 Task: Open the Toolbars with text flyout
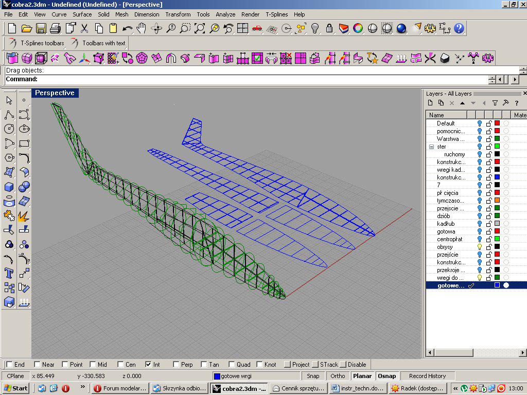point(98,43)
